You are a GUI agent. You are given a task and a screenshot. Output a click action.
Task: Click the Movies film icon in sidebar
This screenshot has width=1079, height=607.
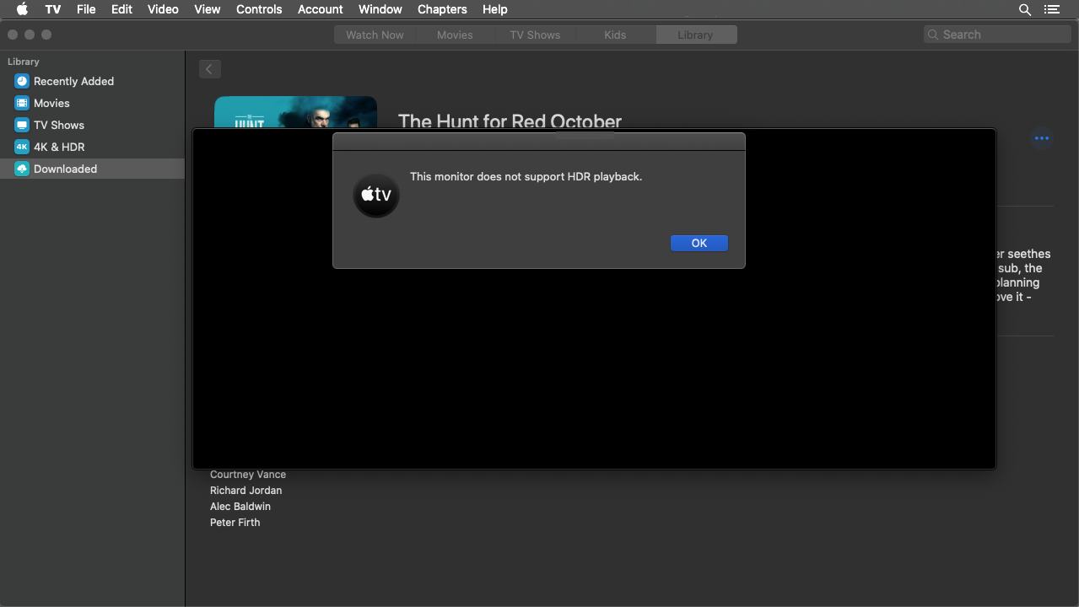pos(21,103)
